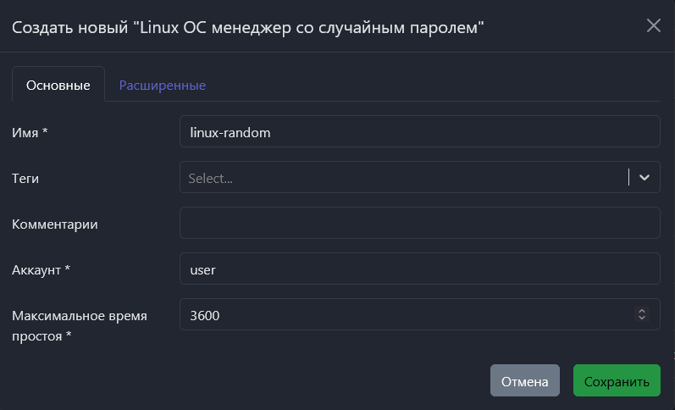Switch to the Расширенные tab

tap(162, 86)
